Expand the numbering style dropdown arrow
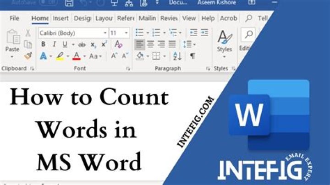330x185 pixels. tap(165, 33)
